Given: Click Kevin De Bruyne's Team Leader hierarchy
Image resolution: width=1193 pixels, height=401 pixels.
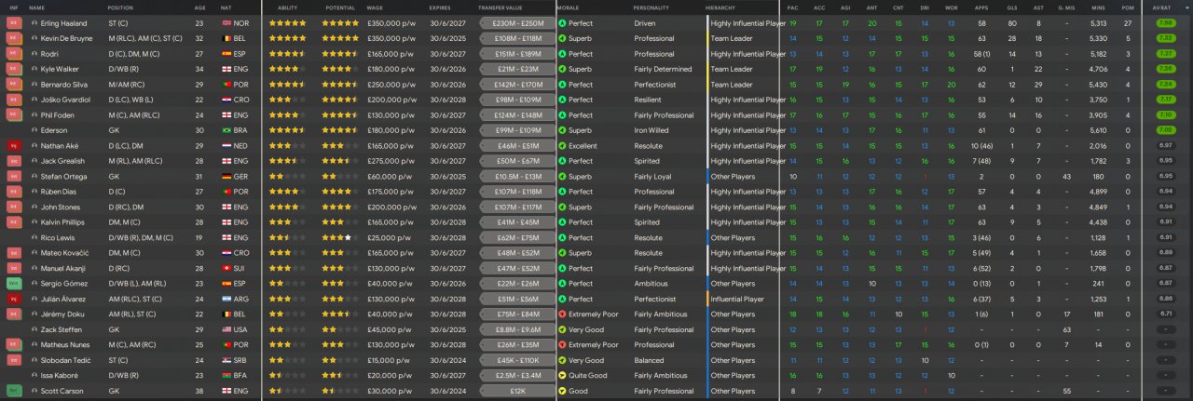Looking at the screenshot, I should 731,39.
